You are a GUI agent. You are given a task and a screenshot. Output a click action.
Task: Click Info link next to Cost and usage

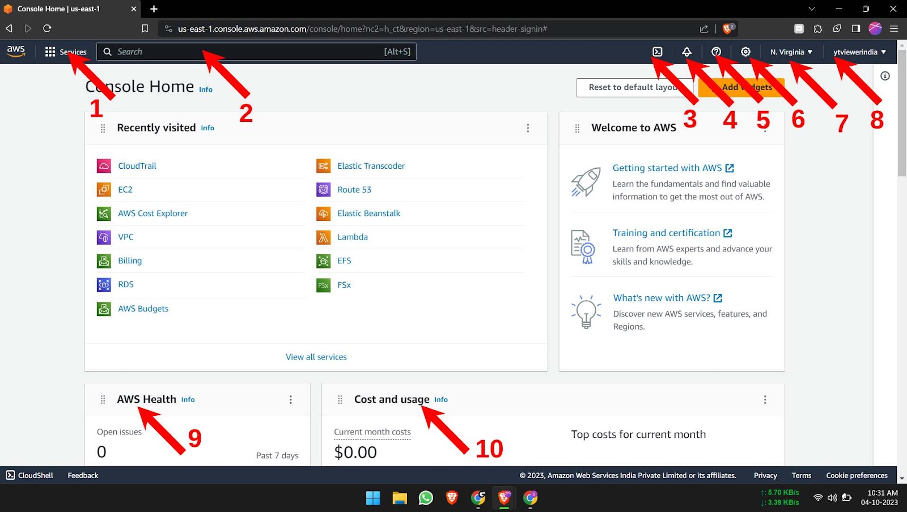coord(441,400)
